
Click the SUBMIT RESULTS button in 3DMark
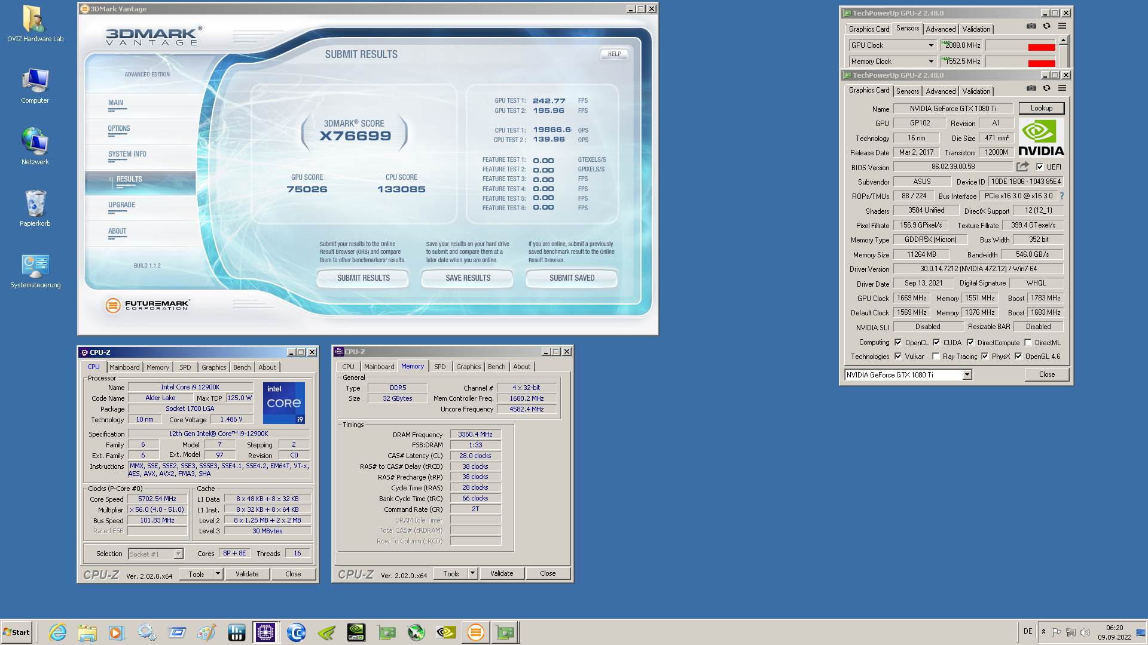(363, 278)
